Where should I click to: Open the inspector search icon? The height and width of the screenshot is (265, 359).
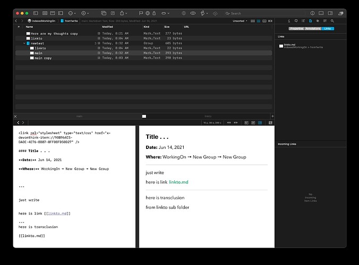[x=332, y=21]
